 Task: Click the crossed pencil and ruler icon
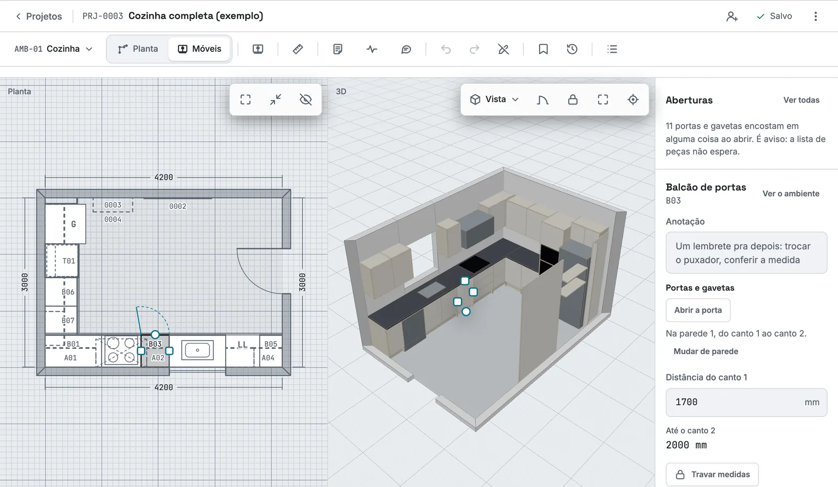coord(503,49)
